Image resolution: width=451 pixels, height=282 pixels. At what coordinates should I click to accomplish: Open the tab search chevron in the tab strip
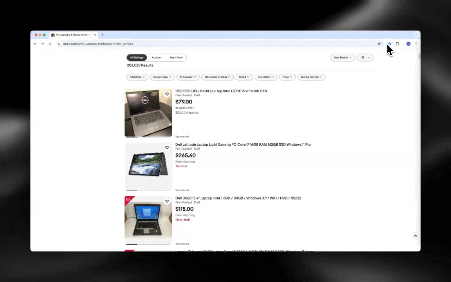click(416, 35)
